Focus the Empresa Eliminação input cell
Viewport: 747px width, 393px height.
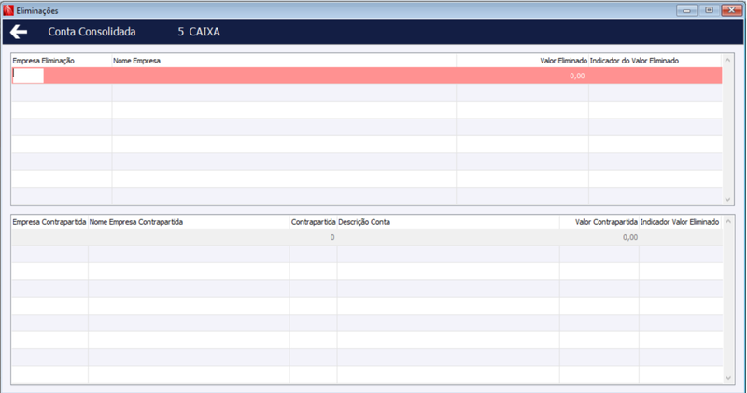(x=28, y=76)
